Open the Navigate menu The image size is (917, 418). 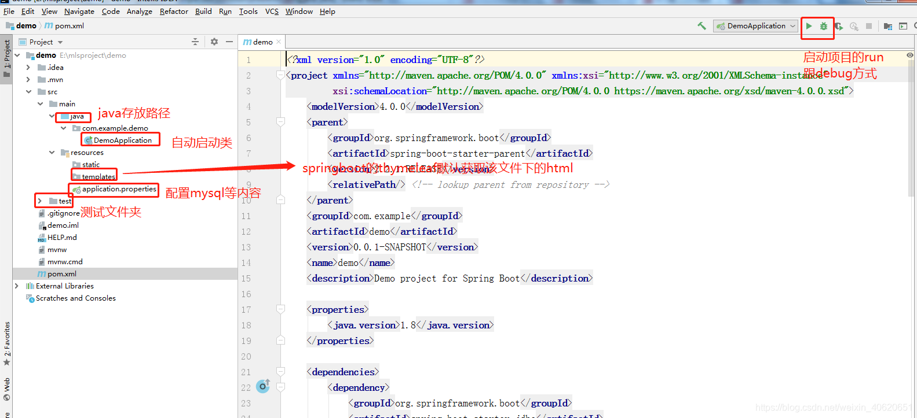click(x=79, y=11)
